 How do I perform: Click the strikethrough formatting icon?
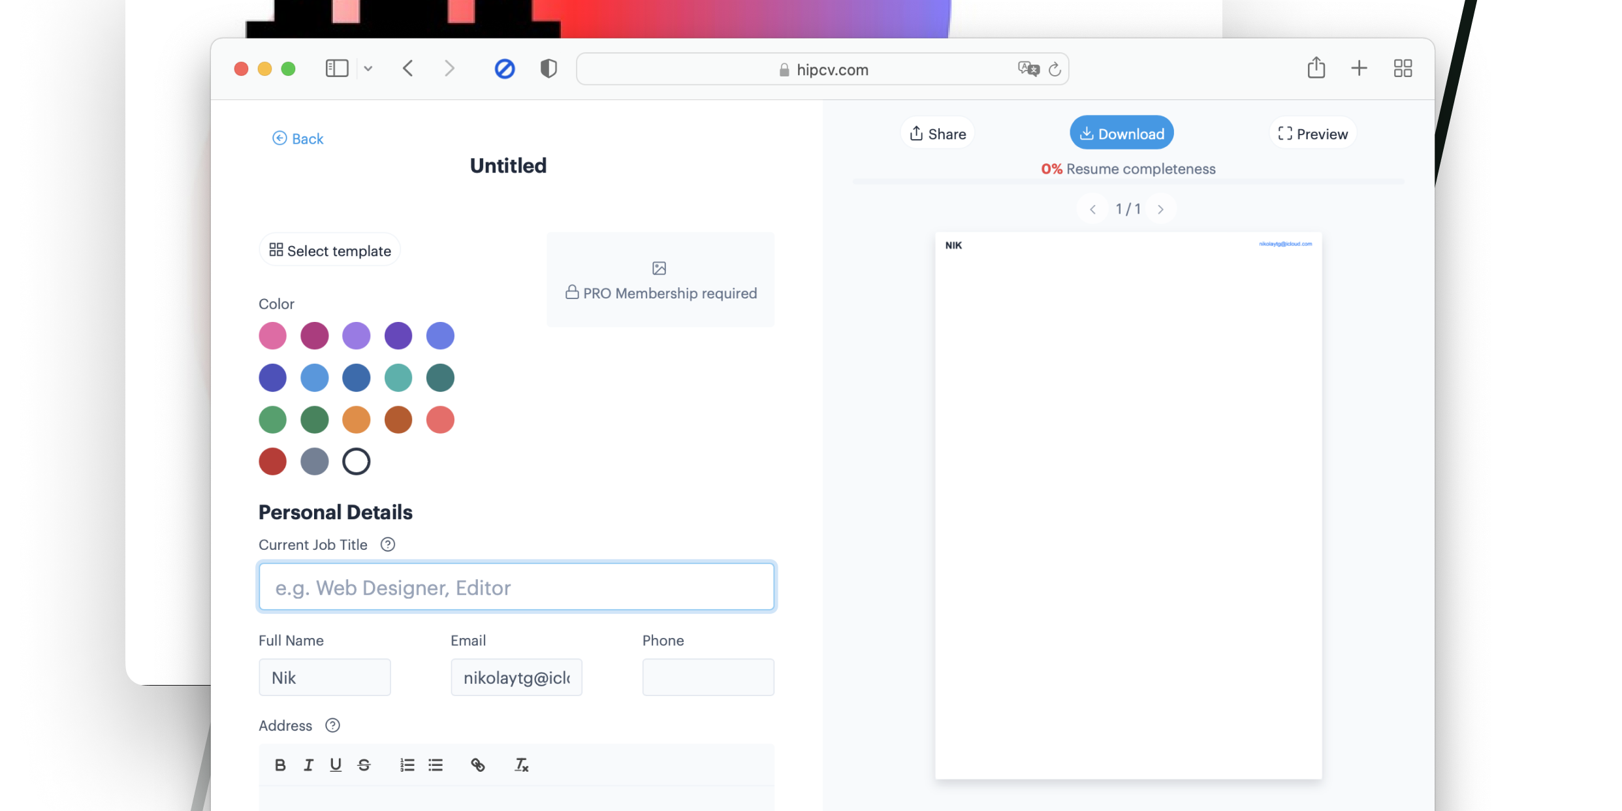point(363,765)
